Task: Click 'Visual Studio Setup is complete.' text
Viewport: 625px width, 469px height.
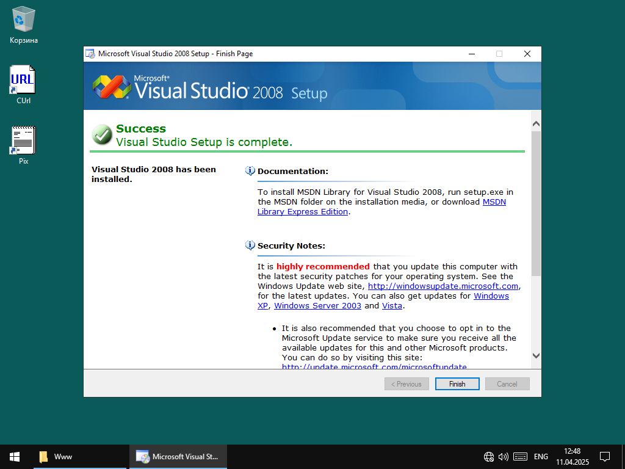Action: tap(204, 142)
